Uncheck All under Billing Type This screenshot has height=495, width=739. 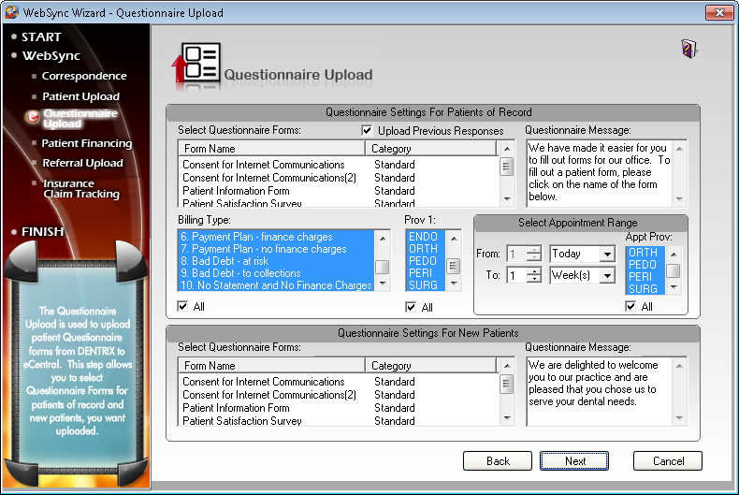point(183,307)
